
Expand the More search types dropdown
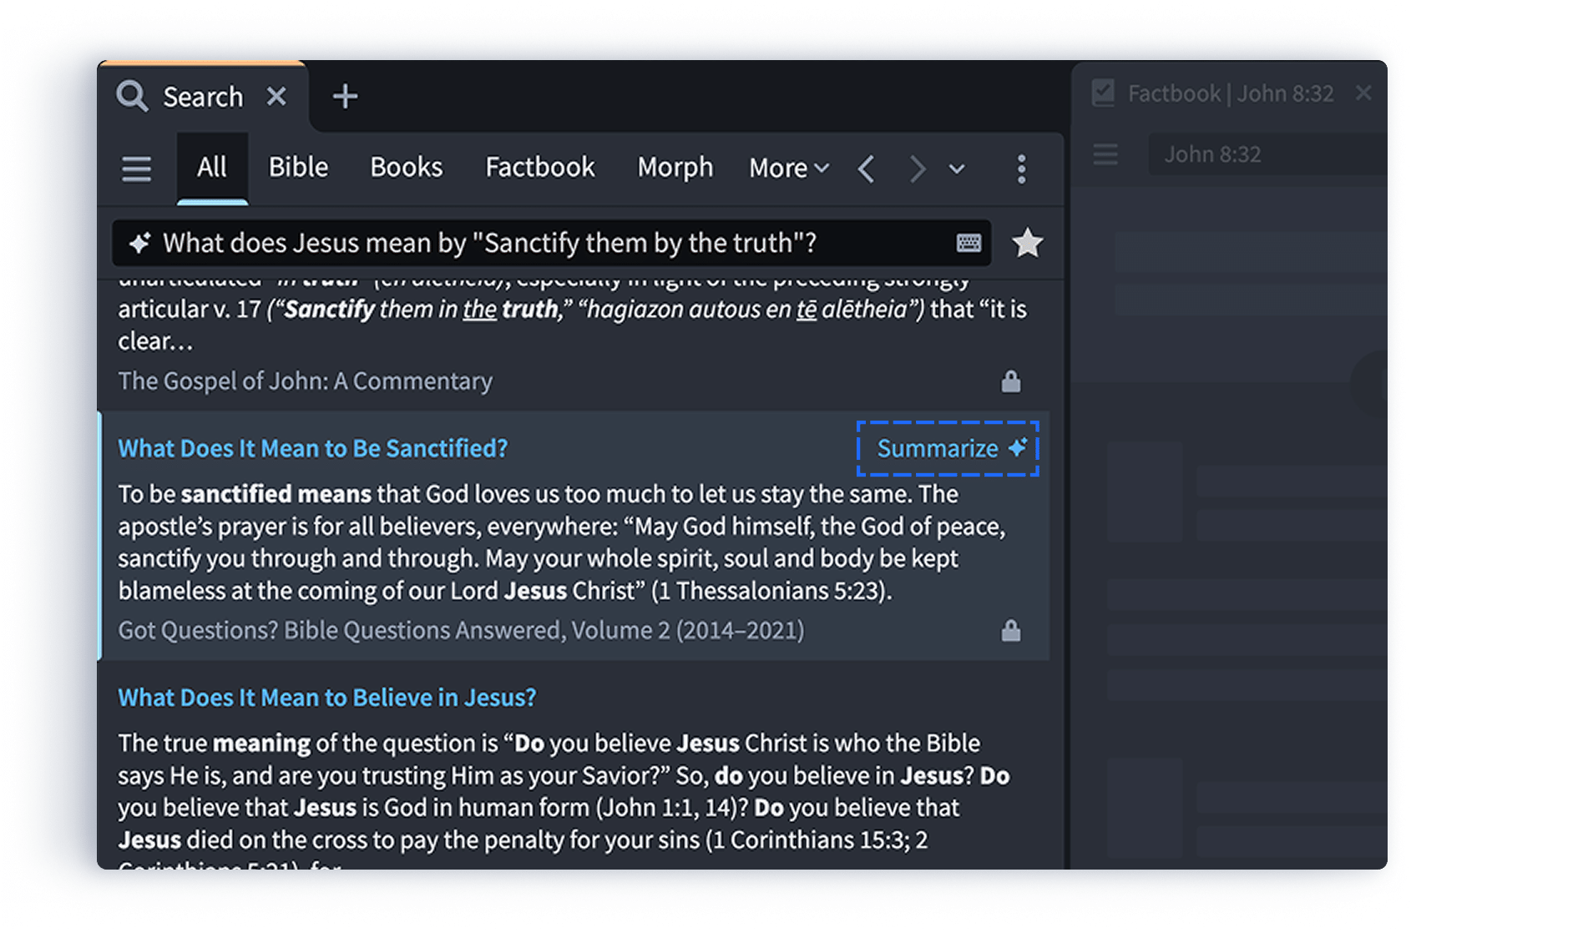tap(789, 168)
